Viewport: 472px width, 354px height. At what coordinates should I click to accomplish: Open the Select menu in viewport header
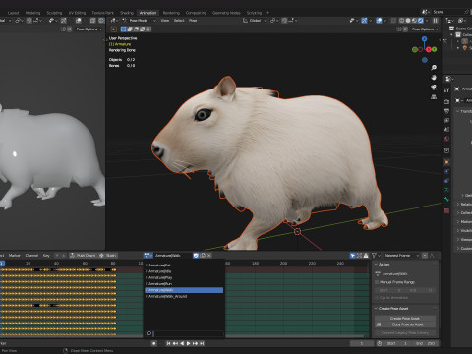tap(179, 21)
